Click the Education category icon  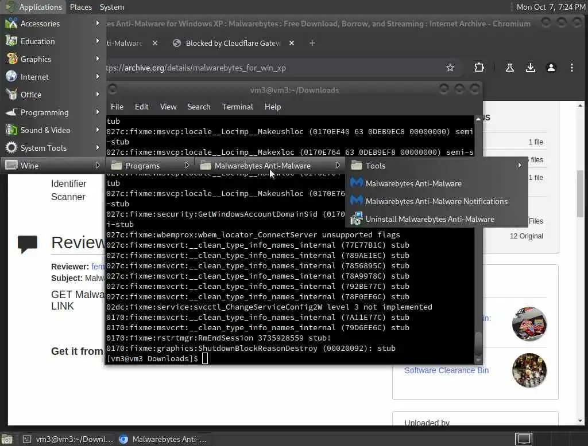coord(11,41)
